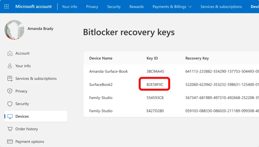Screen dimensions: 259x147
Task: Click the Amanda Brady name
Action: 40,29
